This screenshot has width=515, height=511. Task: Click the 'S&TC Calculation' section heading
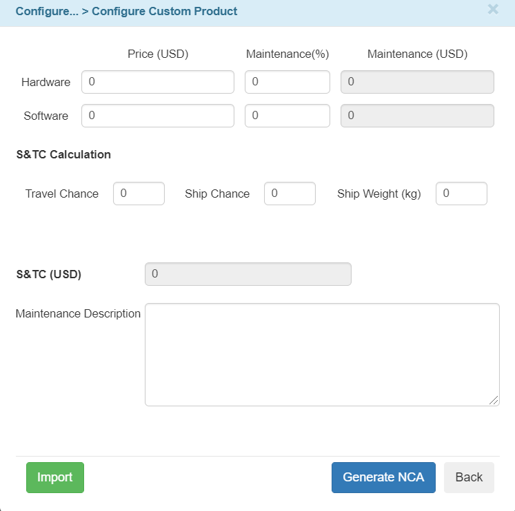63,155
